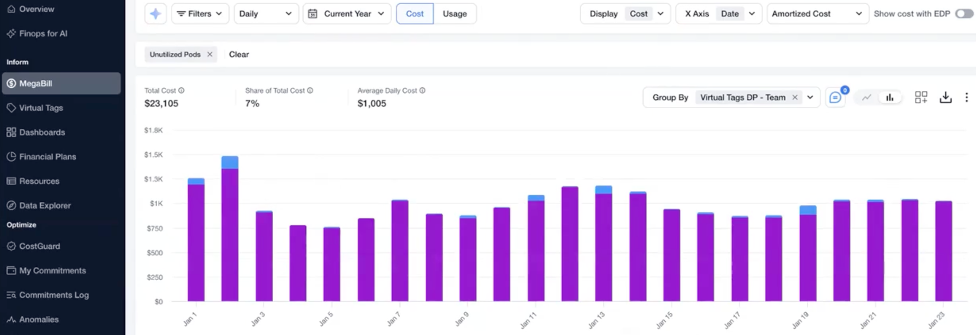Screen dimensions: 976x335
Task: Click the Jan 2 bar in chart
Action: (230, 232)
